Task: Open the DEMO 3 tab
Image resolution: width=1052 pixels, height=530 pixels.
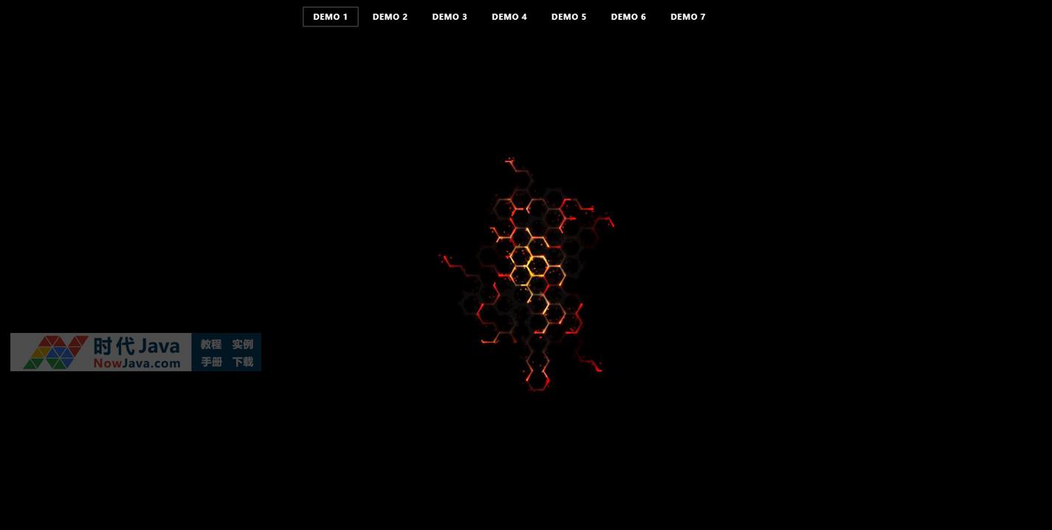Action: 450,17
